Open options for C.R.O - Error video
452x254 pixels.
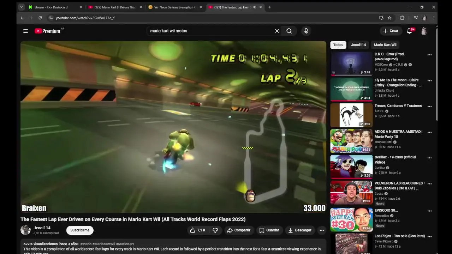[429, 55]
